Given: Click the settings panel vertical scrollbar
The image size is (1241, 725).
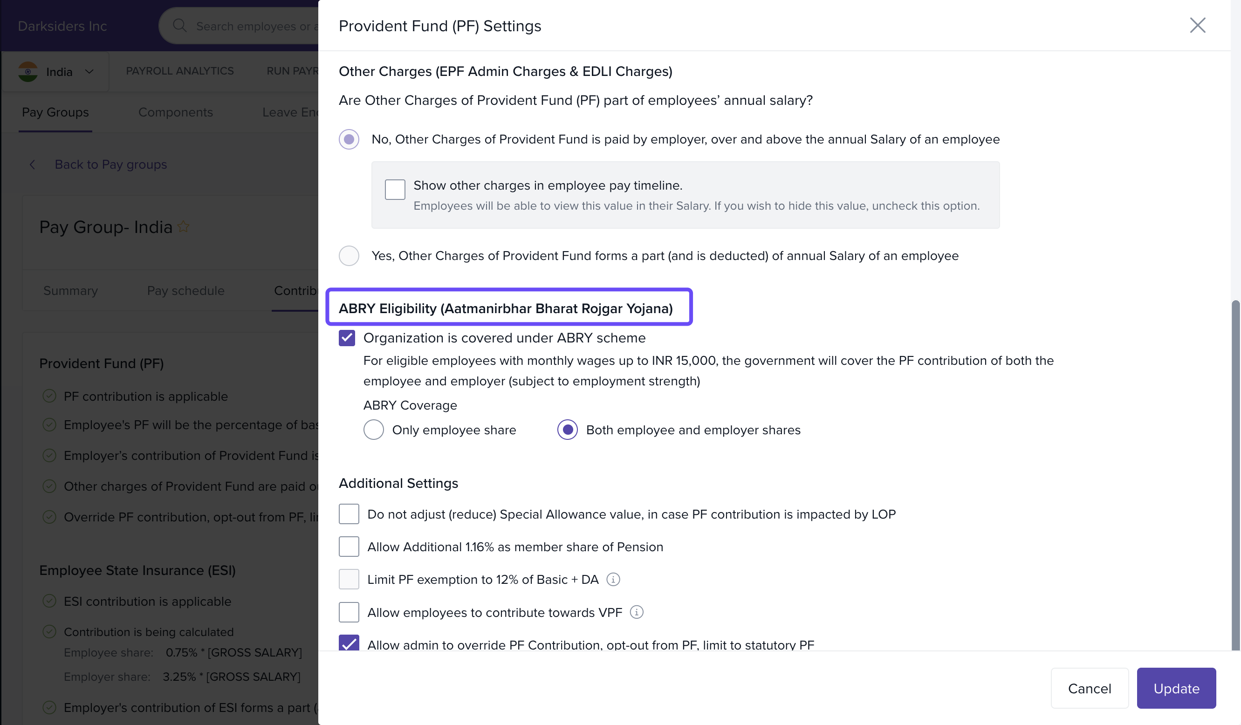Looking at the screenshot, I should click(1235, 473).
